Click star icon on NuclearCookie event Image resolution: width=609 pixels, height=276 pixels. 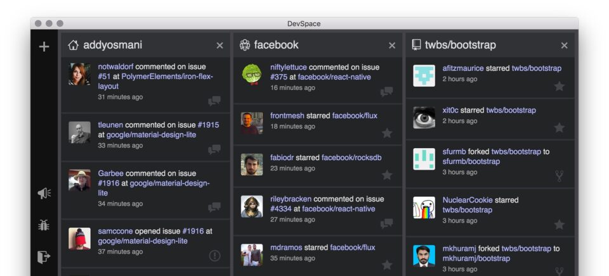click(560, 225)
